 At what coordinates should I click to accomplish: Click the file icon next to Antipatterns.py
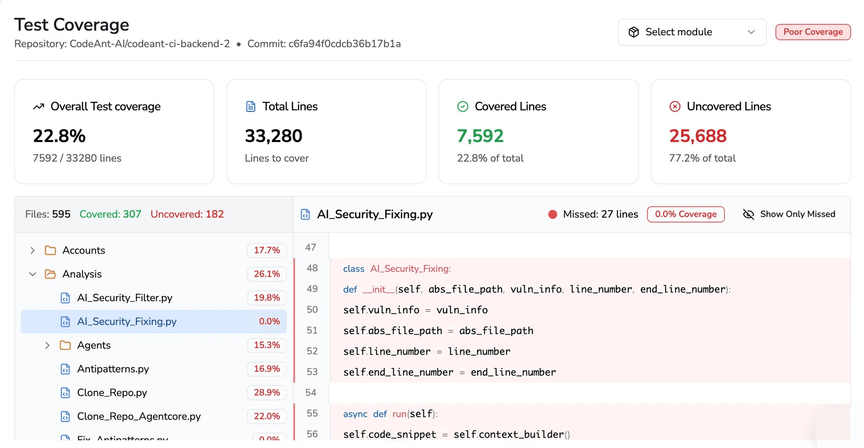65,369
